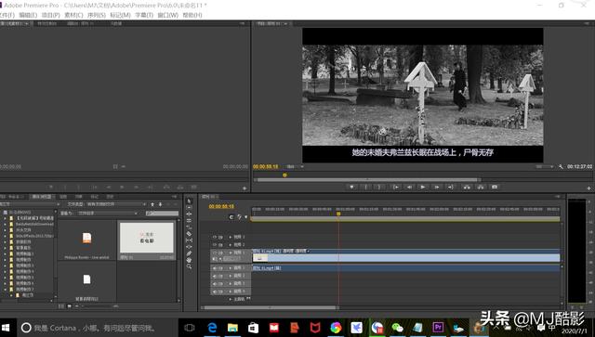Open the 窗口(W) menu

[167, 15]
